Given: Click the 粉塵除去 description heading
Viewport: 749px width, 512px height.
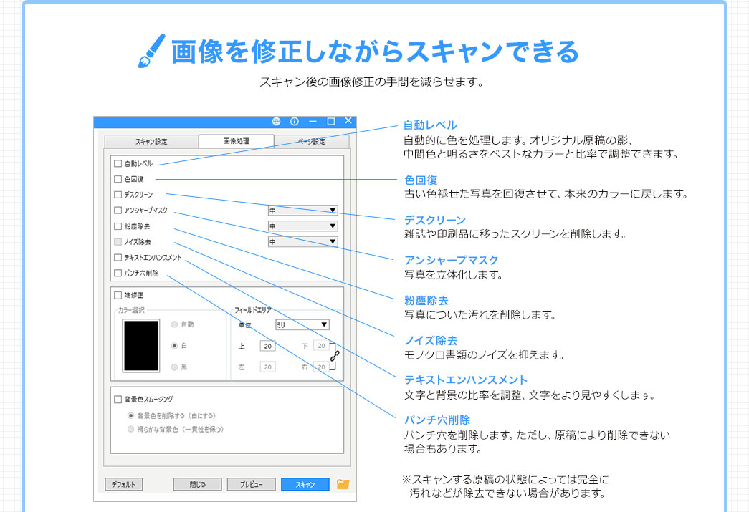Looking at the screenshot, I should (x=426, y=301).
